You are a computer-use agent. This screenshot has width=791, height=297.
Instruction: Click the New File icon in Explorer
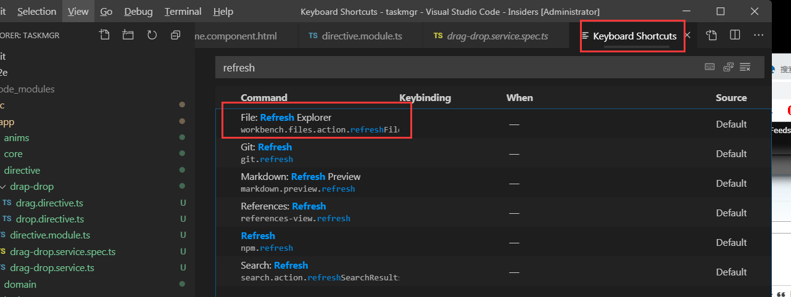coord(105,35)
